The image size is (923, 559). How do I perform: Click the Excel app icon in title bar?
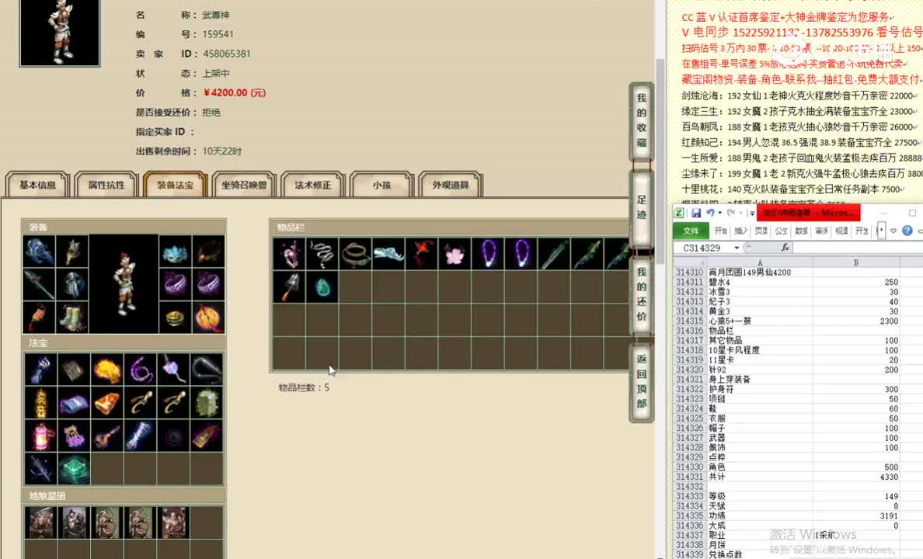679,213
